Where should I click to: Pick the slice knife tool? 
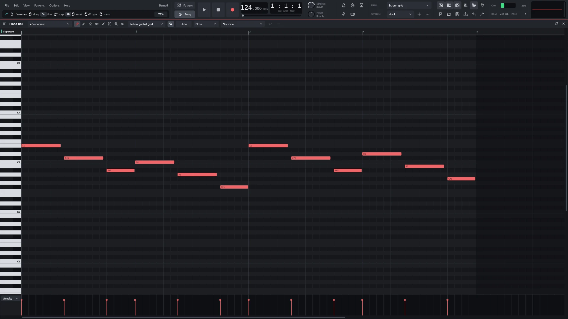(103, 24)
